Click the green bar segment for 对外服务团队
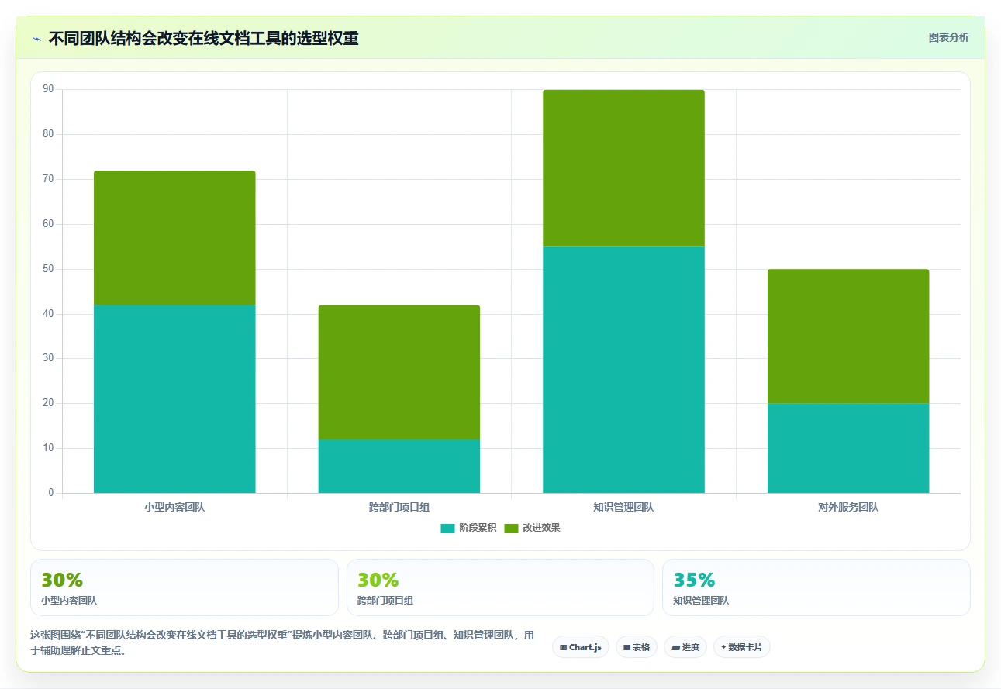 point(848,336)
